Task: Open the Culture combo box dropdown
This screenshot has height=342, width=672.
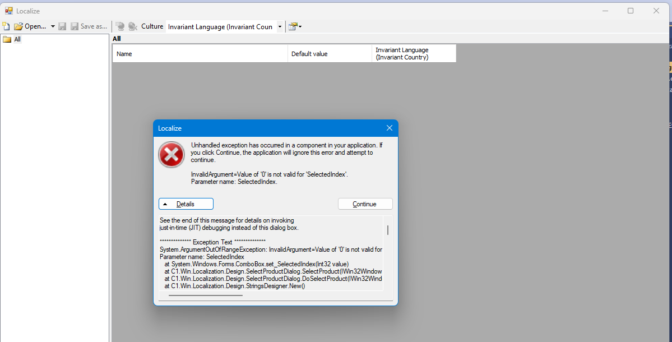Action: [280, 26]
